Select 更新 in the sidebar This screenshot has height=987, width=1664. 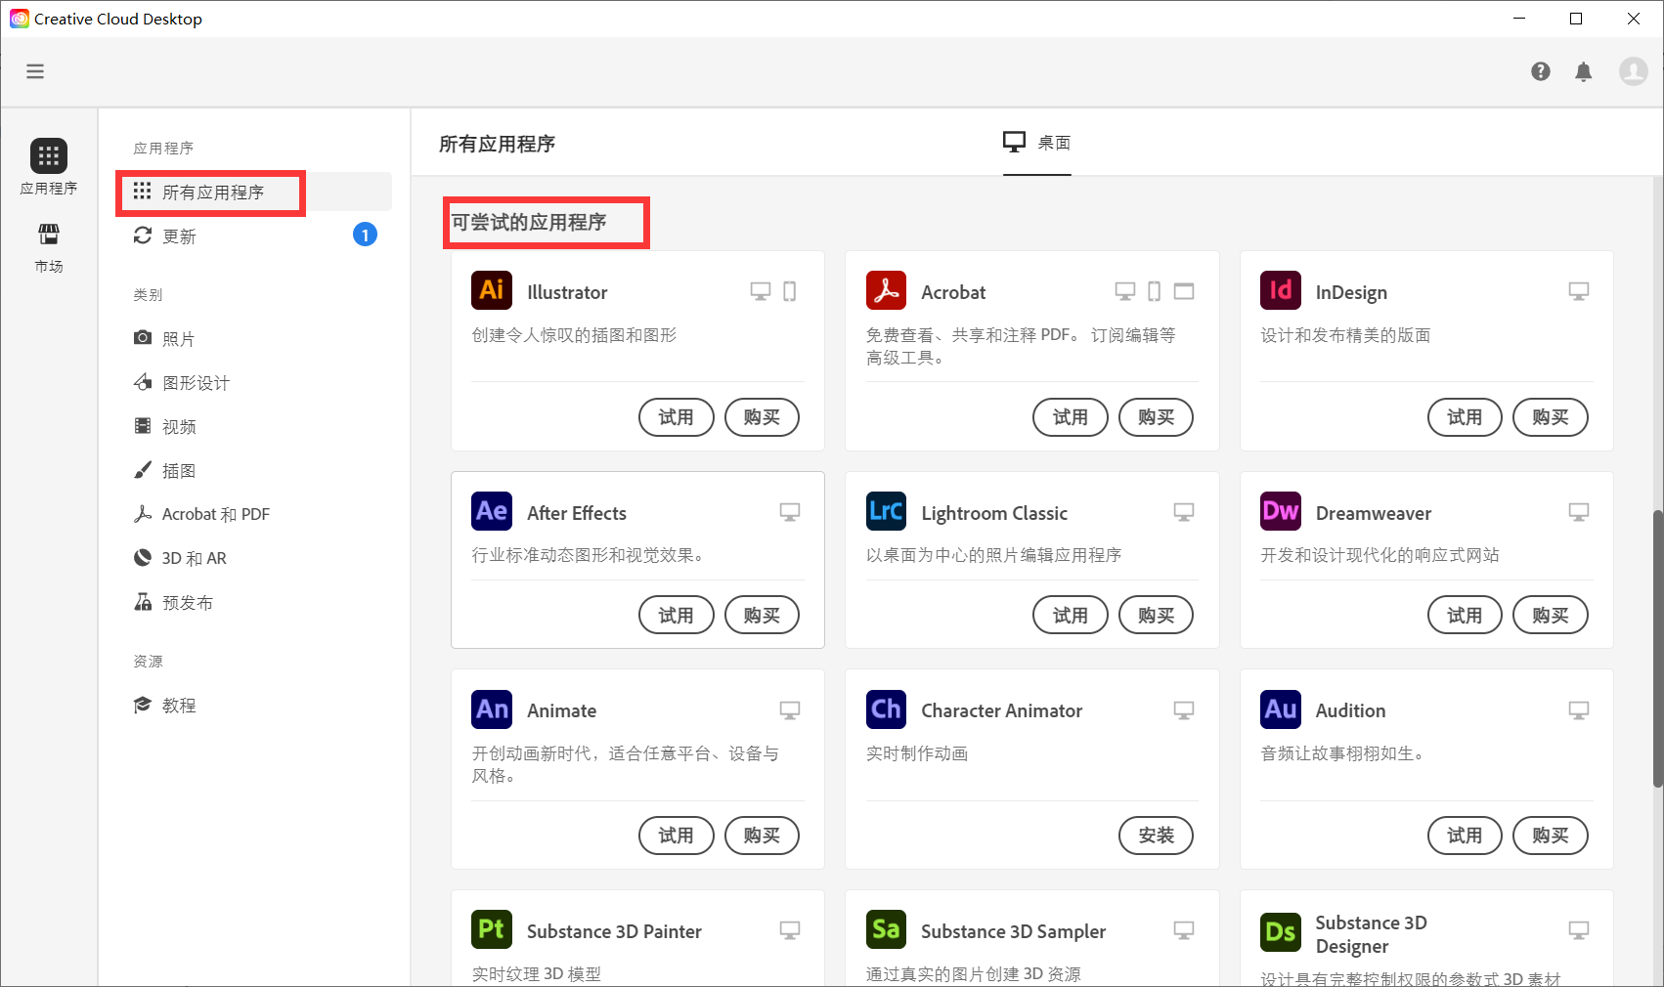pos(180,236)
